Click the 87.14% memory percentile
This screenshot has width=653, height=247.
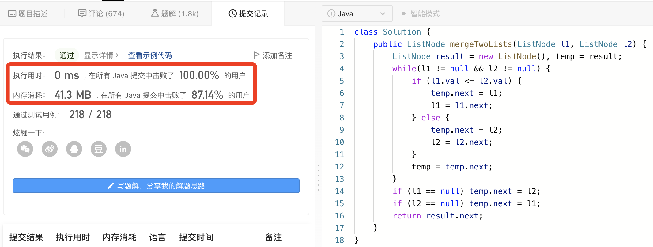coord(207,95)
